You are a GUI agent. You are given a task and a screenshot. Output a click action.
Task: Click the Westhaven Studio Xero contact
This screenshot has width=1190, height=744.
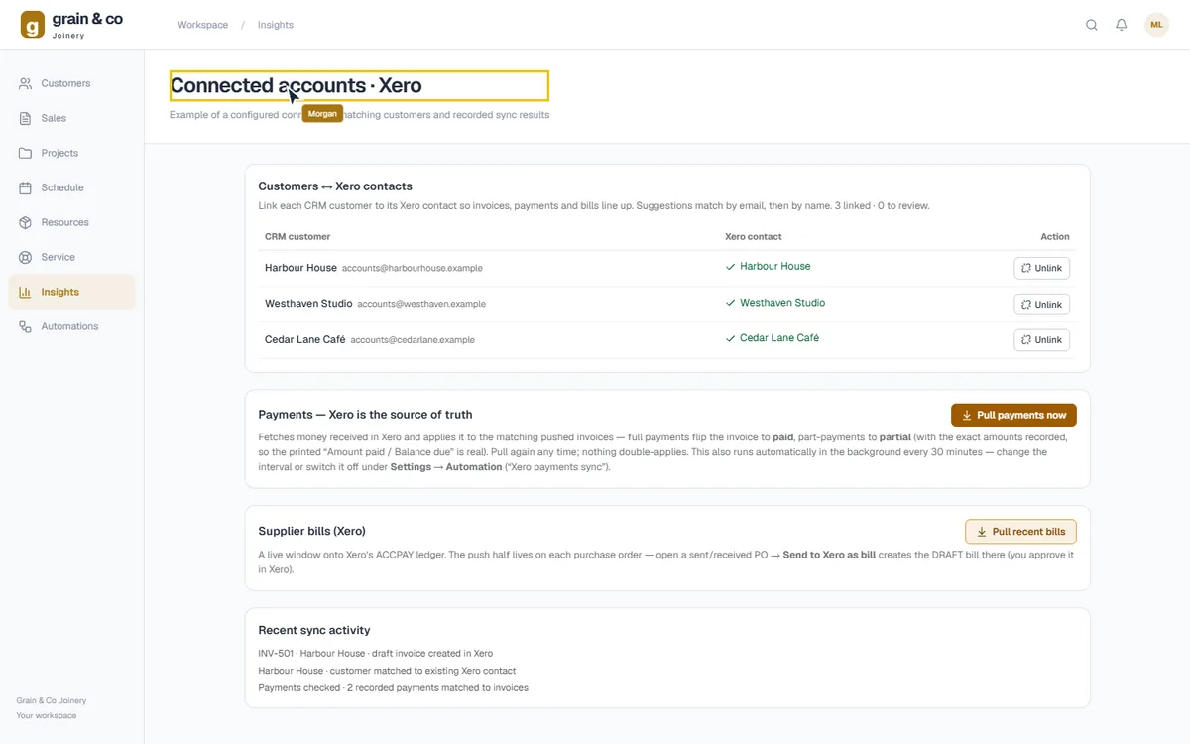click(782, 303)
